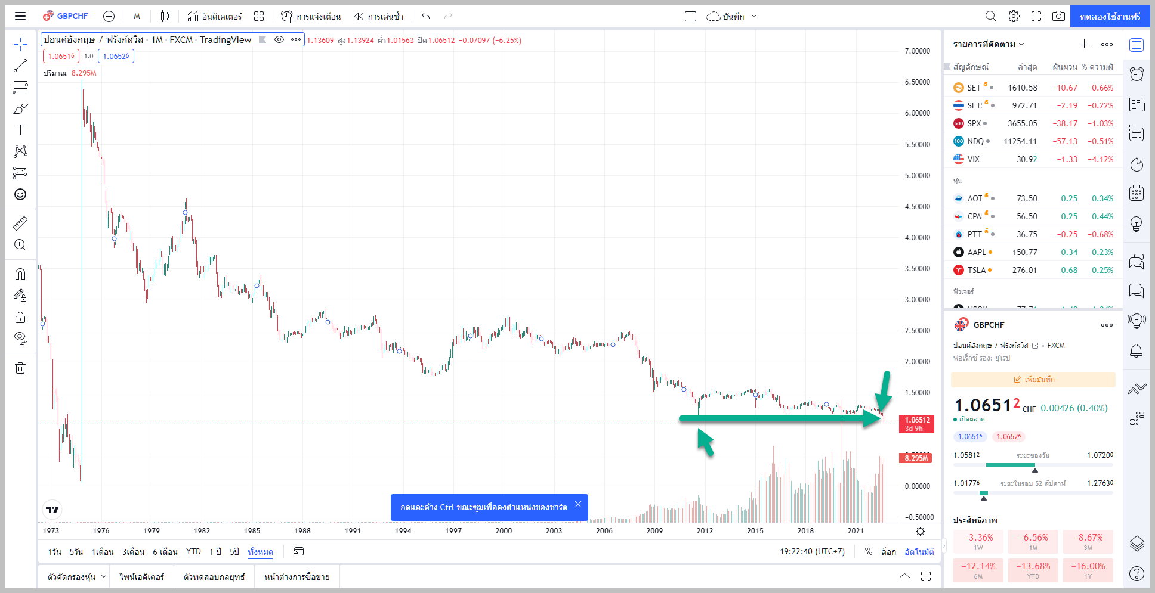Toggle hide all drawings eye icon
Viewport: 1155px width, 593px height.
click(x=20, y=339)
